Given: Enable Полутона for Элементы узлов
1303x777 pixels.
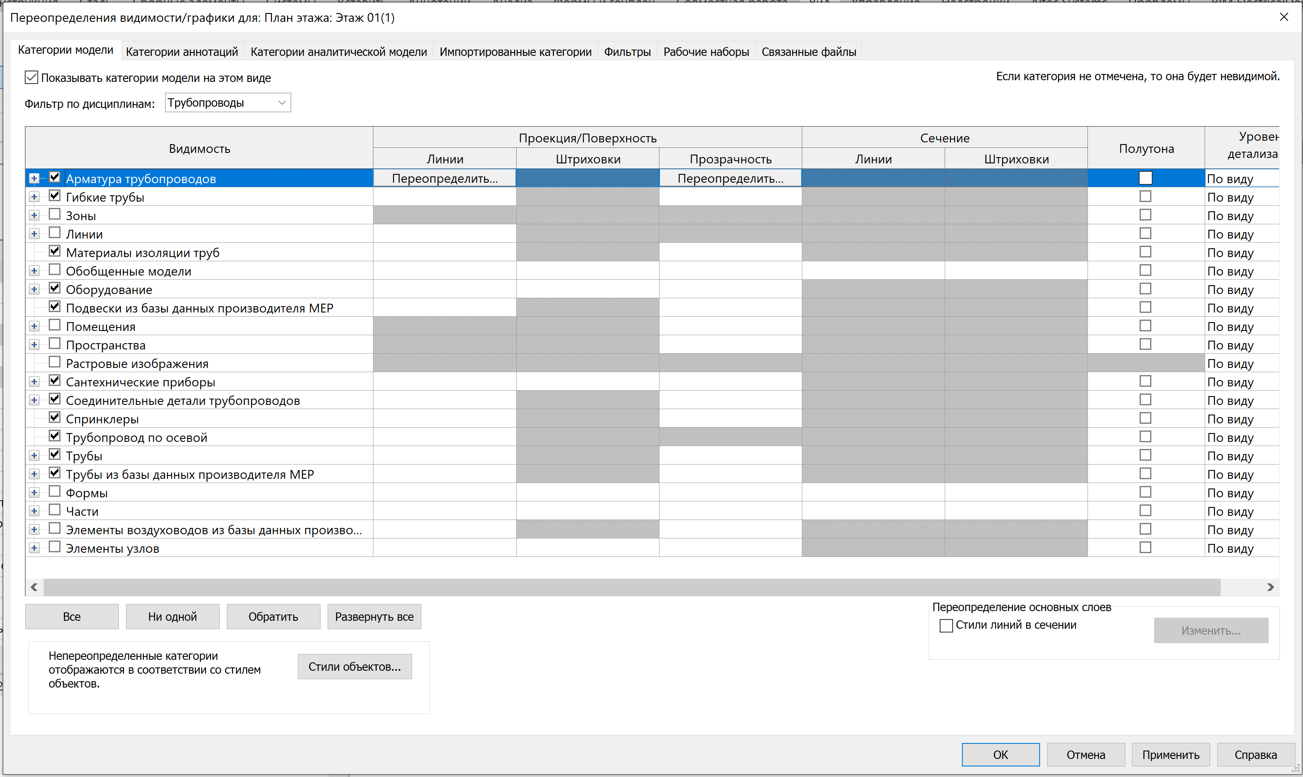Looking at the screenshot, I should pyautogui.click(x=1145, y=548).
